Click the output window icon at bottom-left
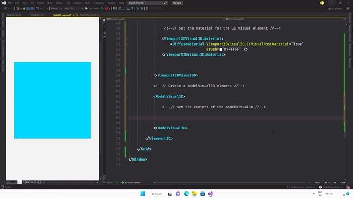 2,187
